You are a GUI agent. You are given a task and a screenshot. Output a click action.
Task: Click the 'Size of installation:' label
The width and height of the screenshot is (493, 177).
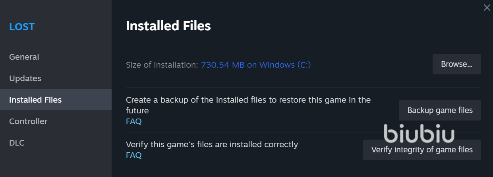click(162, 65)
